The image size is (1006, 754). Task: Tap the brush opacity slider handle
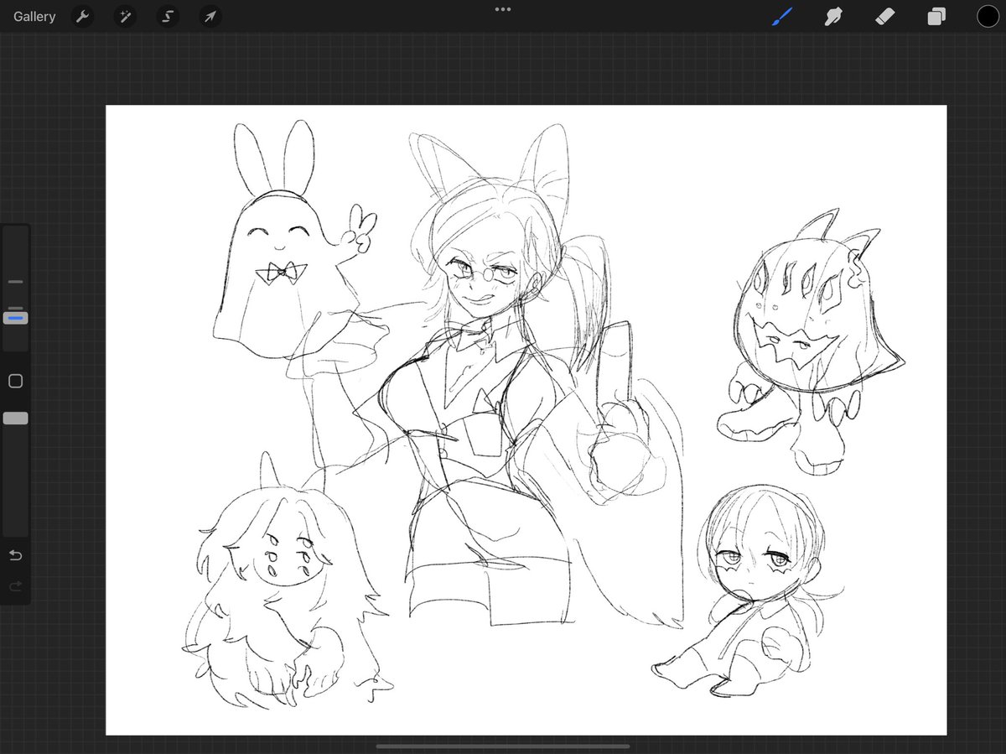point(15,418)
